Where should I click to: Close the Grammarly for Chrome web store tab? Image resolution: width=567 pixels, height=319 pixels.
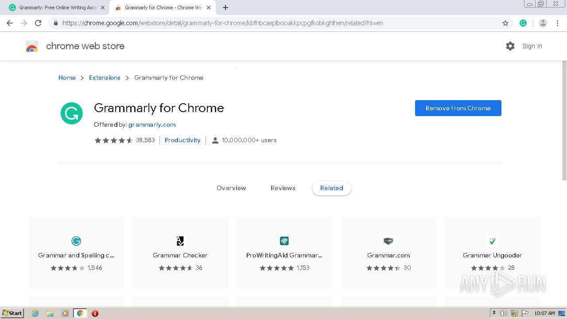(x=209, y=8)
